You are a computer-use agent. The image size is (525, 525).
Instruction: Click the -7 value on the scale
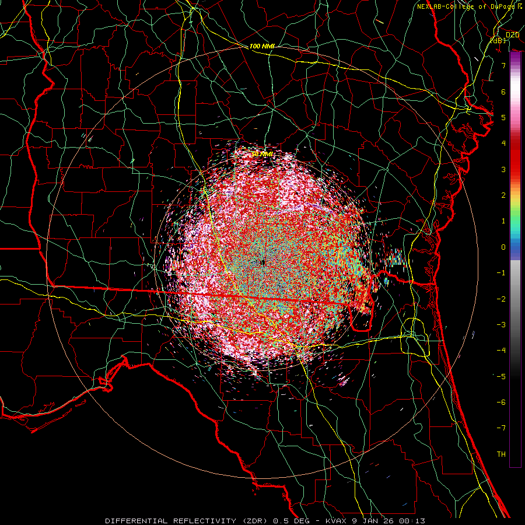coord(501,428)
